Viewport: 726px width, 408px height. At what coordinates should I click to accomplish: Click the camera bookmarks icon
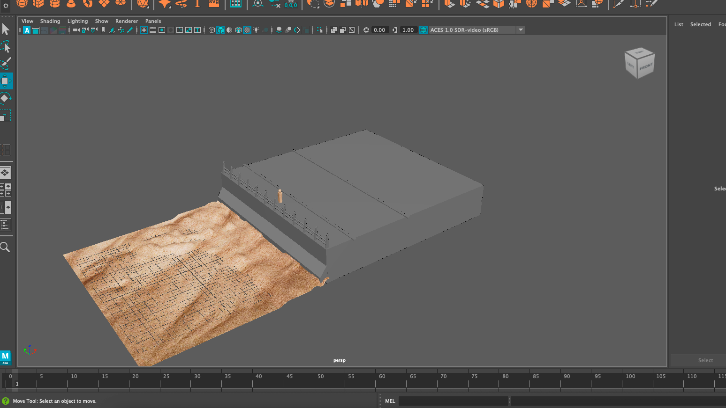(x=103, y=30)
